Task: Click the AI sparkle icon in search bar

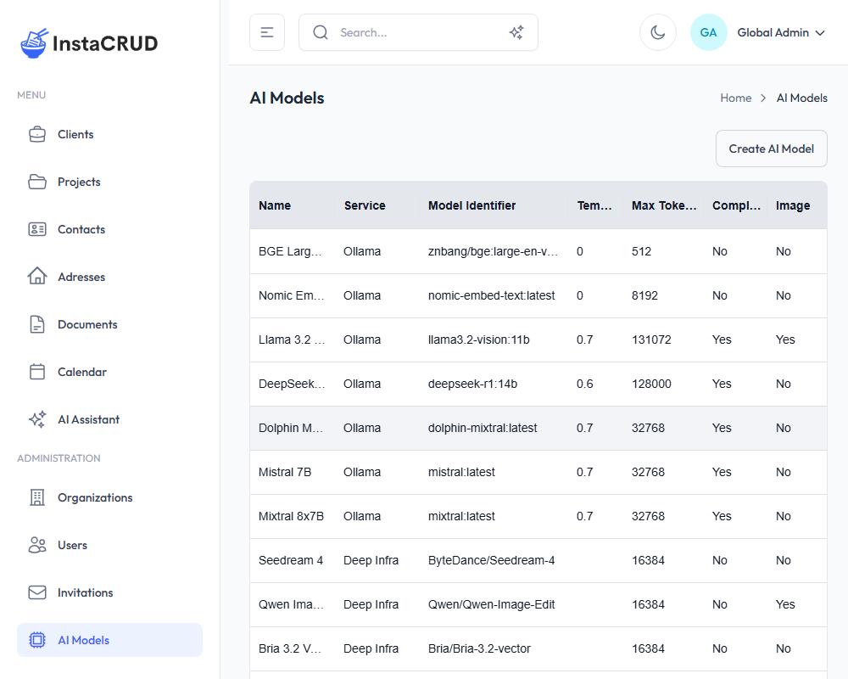Action: [x=516, y=32]
